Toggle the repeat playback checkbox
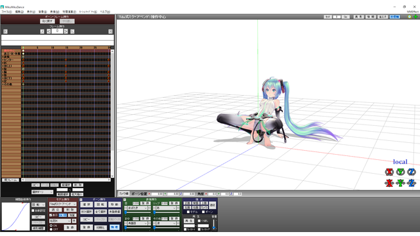Image resolution: width=420 pixels, height=236 pixels. point(199,221)
